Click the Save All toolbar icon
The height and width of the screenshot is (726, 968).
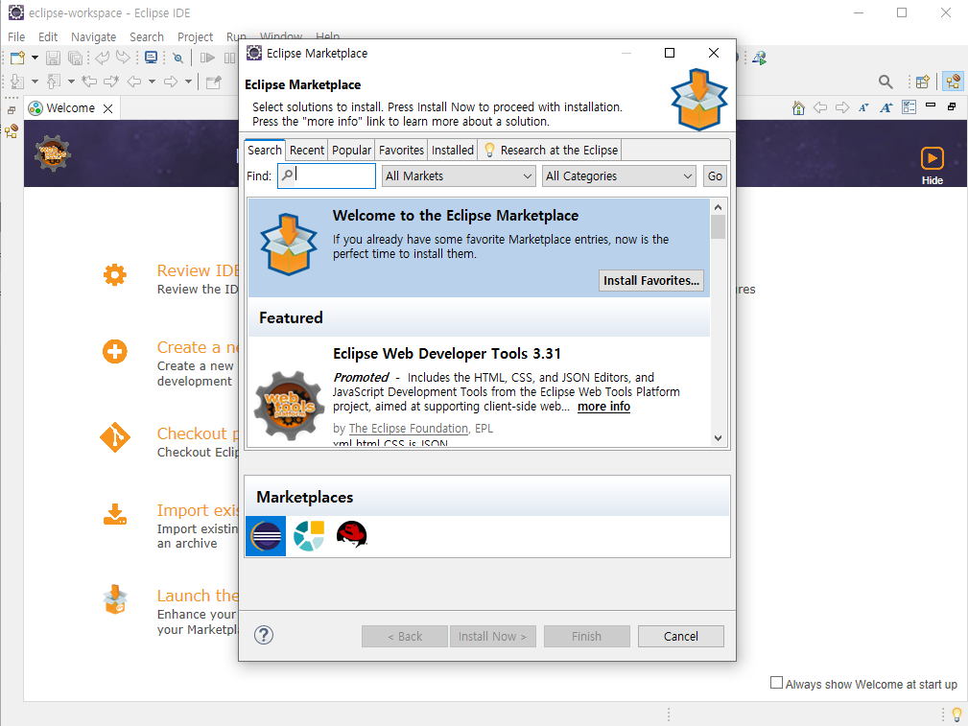click(75, 59)
